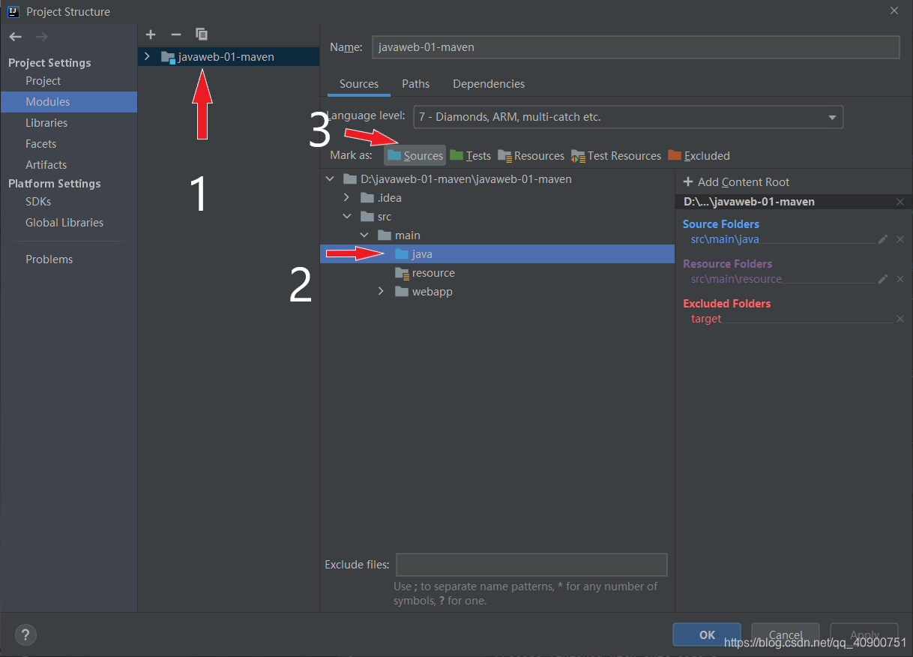Click the Cancel button

(x=786, y=634)
